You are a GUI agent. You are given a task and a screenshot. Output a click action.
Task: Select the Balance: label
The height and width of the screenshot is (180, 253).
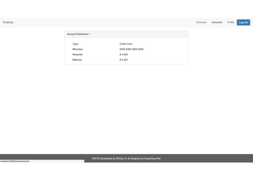click(x=77, y=60)
